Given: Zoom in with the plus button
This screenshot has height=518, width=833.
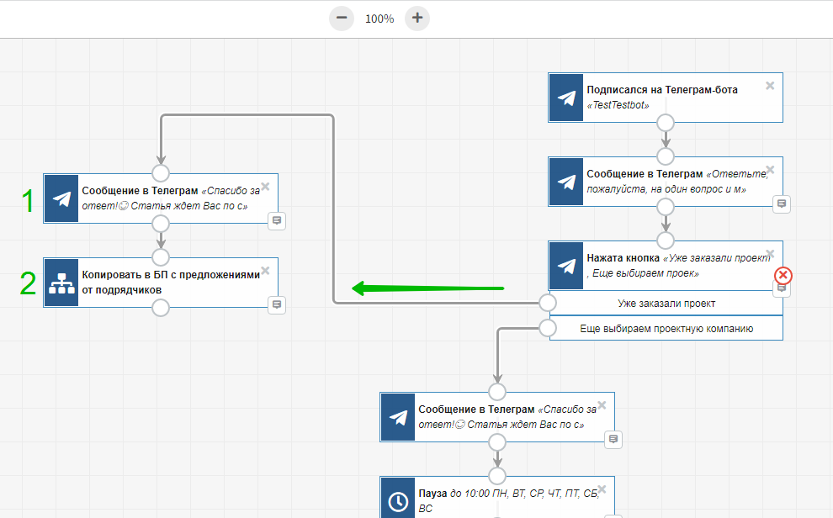Looking at the screenshot, I should [x=417, y=18].
